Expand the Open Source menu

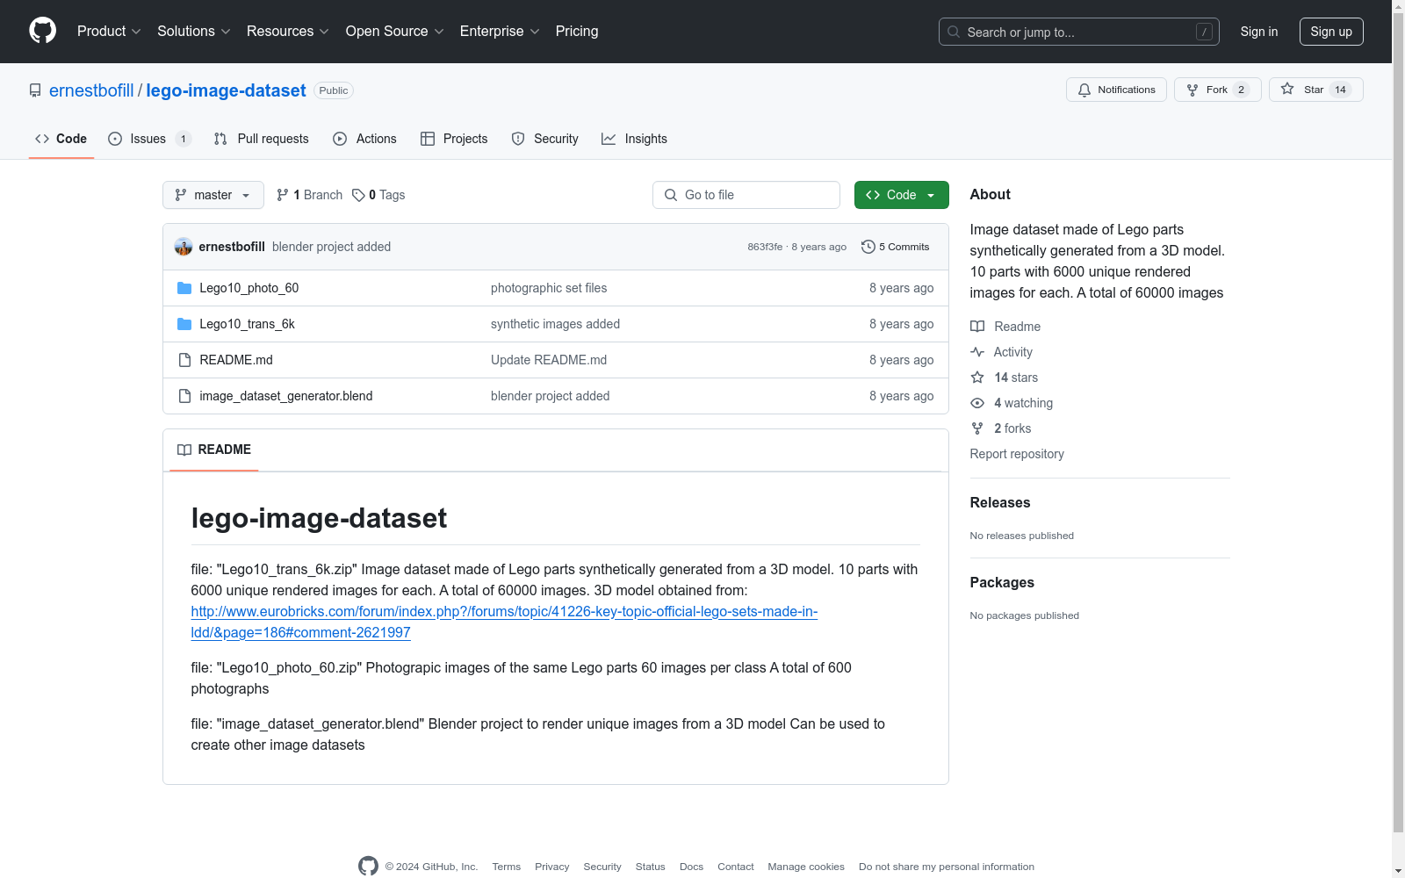tap(395, 31)
